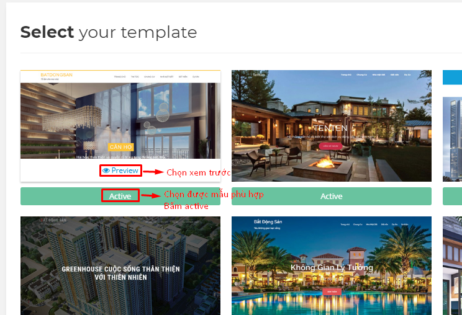Click the TENTEN title text in villa template

330,128
